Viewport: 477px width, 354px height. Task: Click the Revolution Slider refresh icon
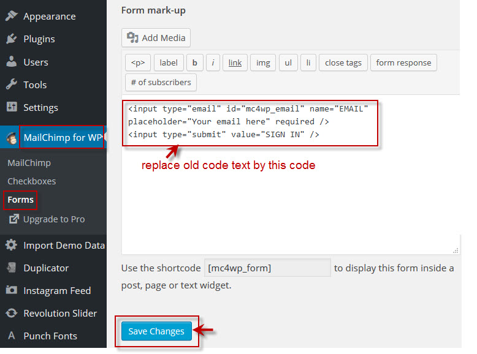click(12, 313)
